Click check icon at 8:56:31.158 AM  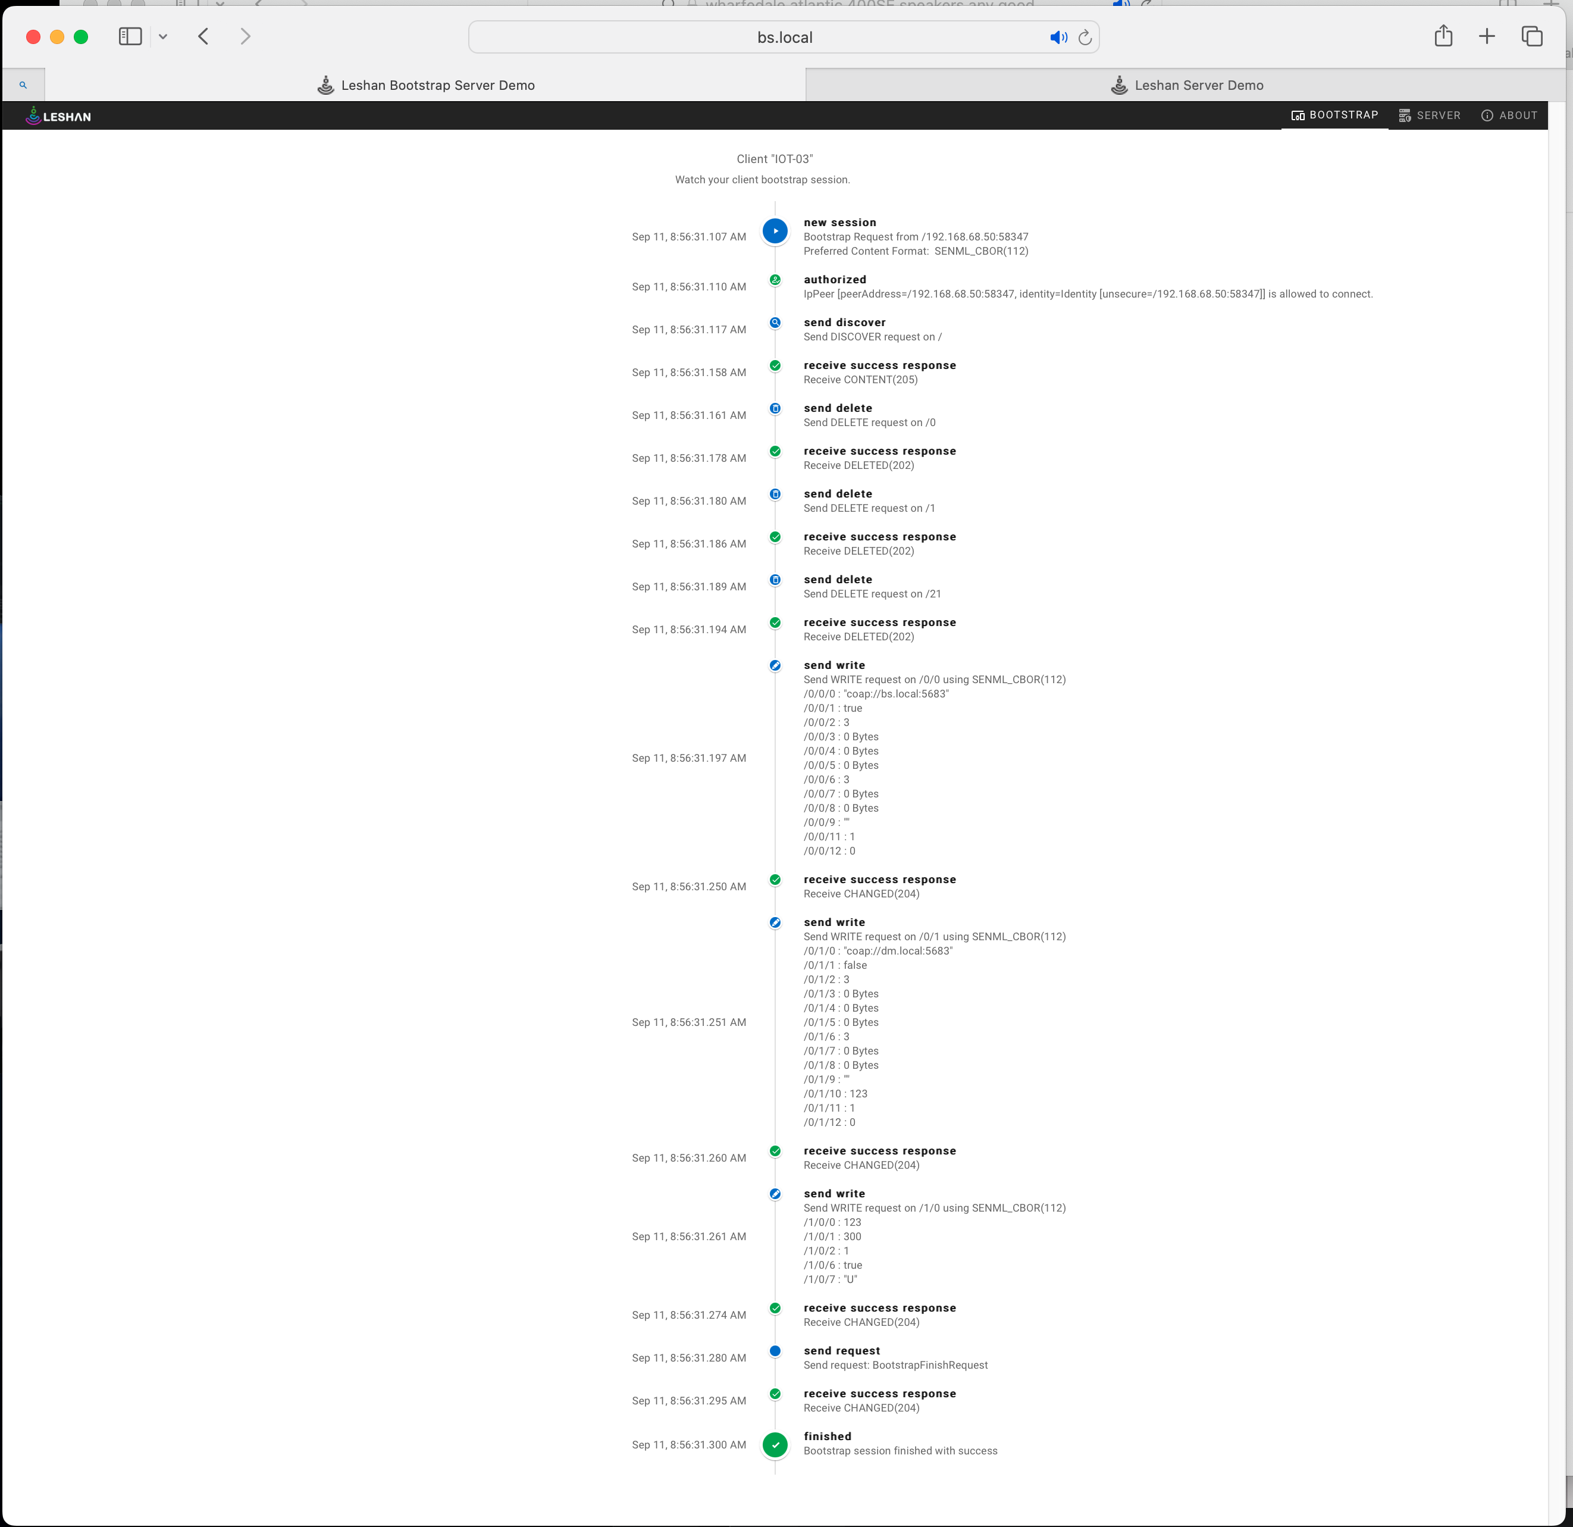click(775, 366)
